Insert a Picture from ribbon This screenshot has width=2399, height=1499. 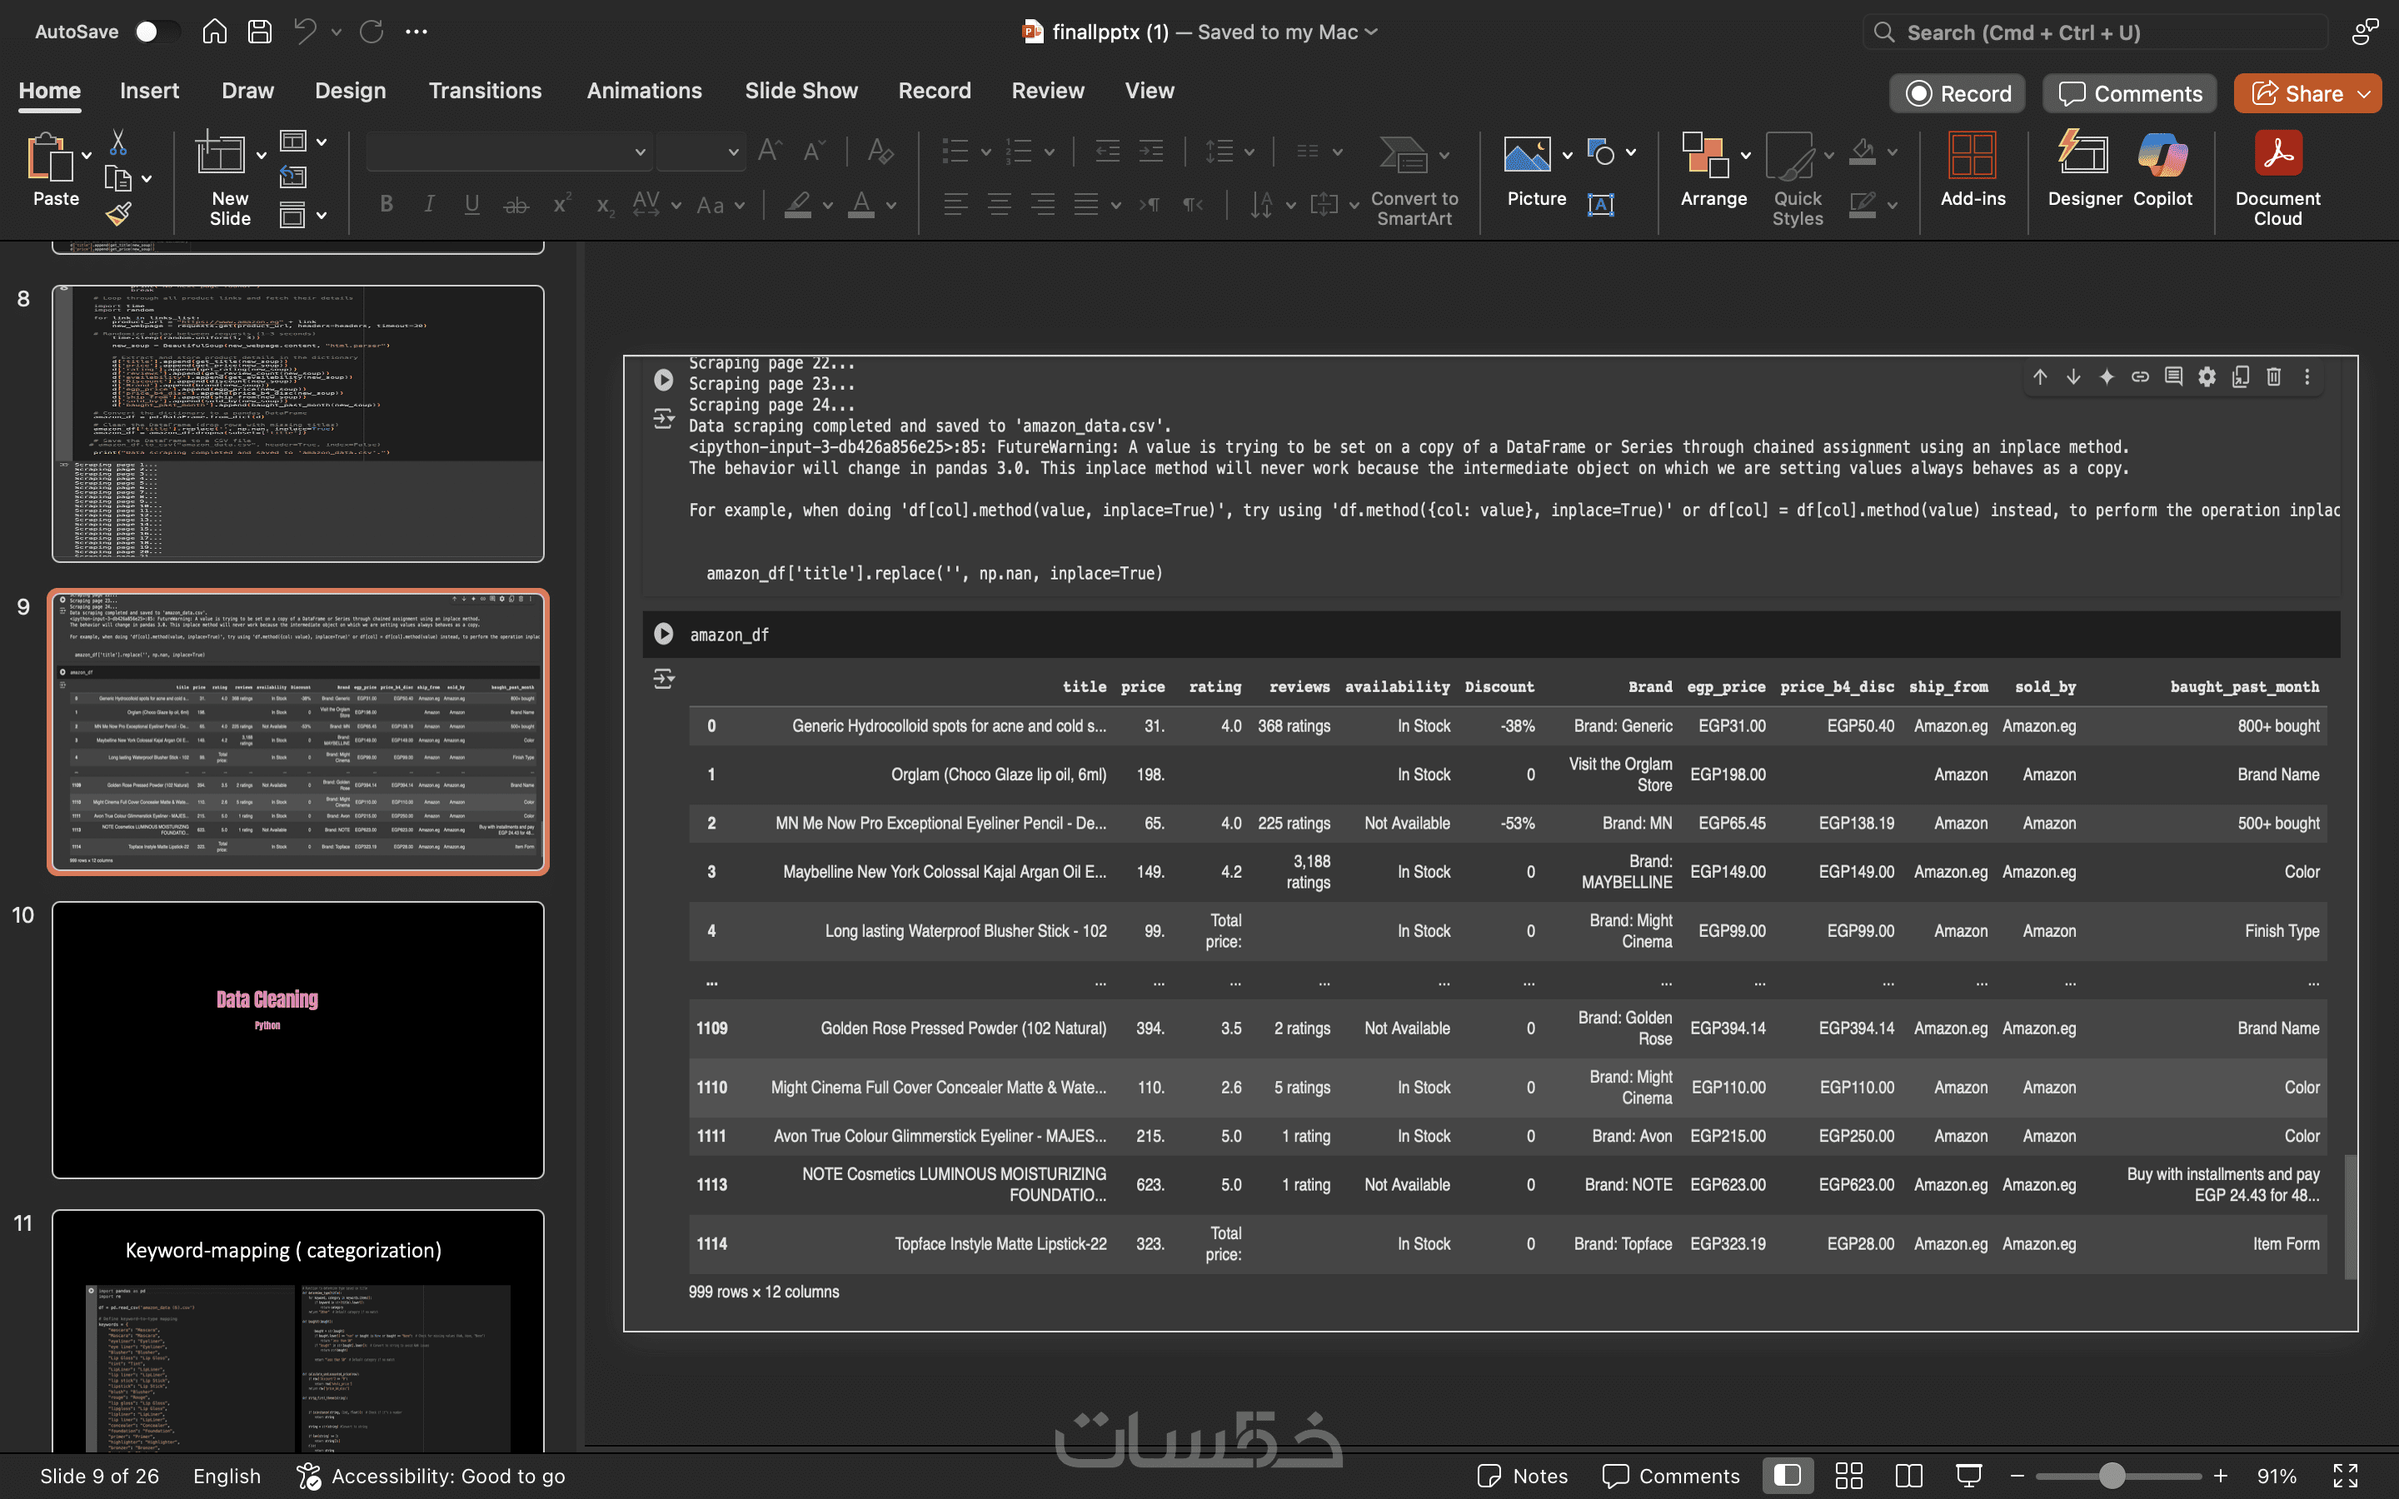pyautogui.click(x=1527, y=157)
